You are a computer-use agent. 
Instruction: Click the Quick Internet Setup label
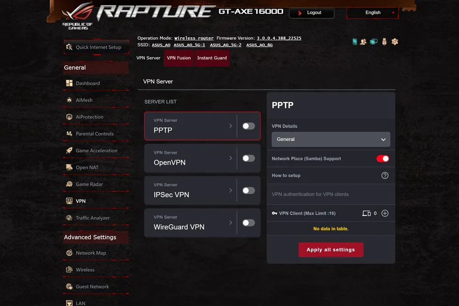click(x=98, y=47)
